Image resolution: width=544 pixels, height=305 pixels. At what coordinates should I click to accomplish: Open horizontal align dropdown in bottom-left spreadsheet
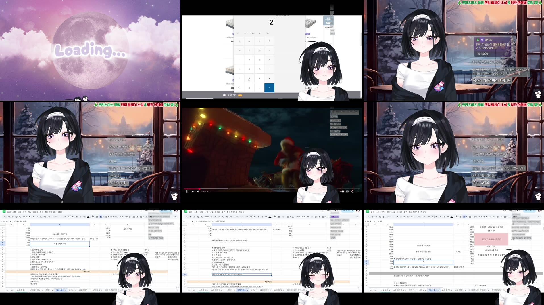click(107, 217)
